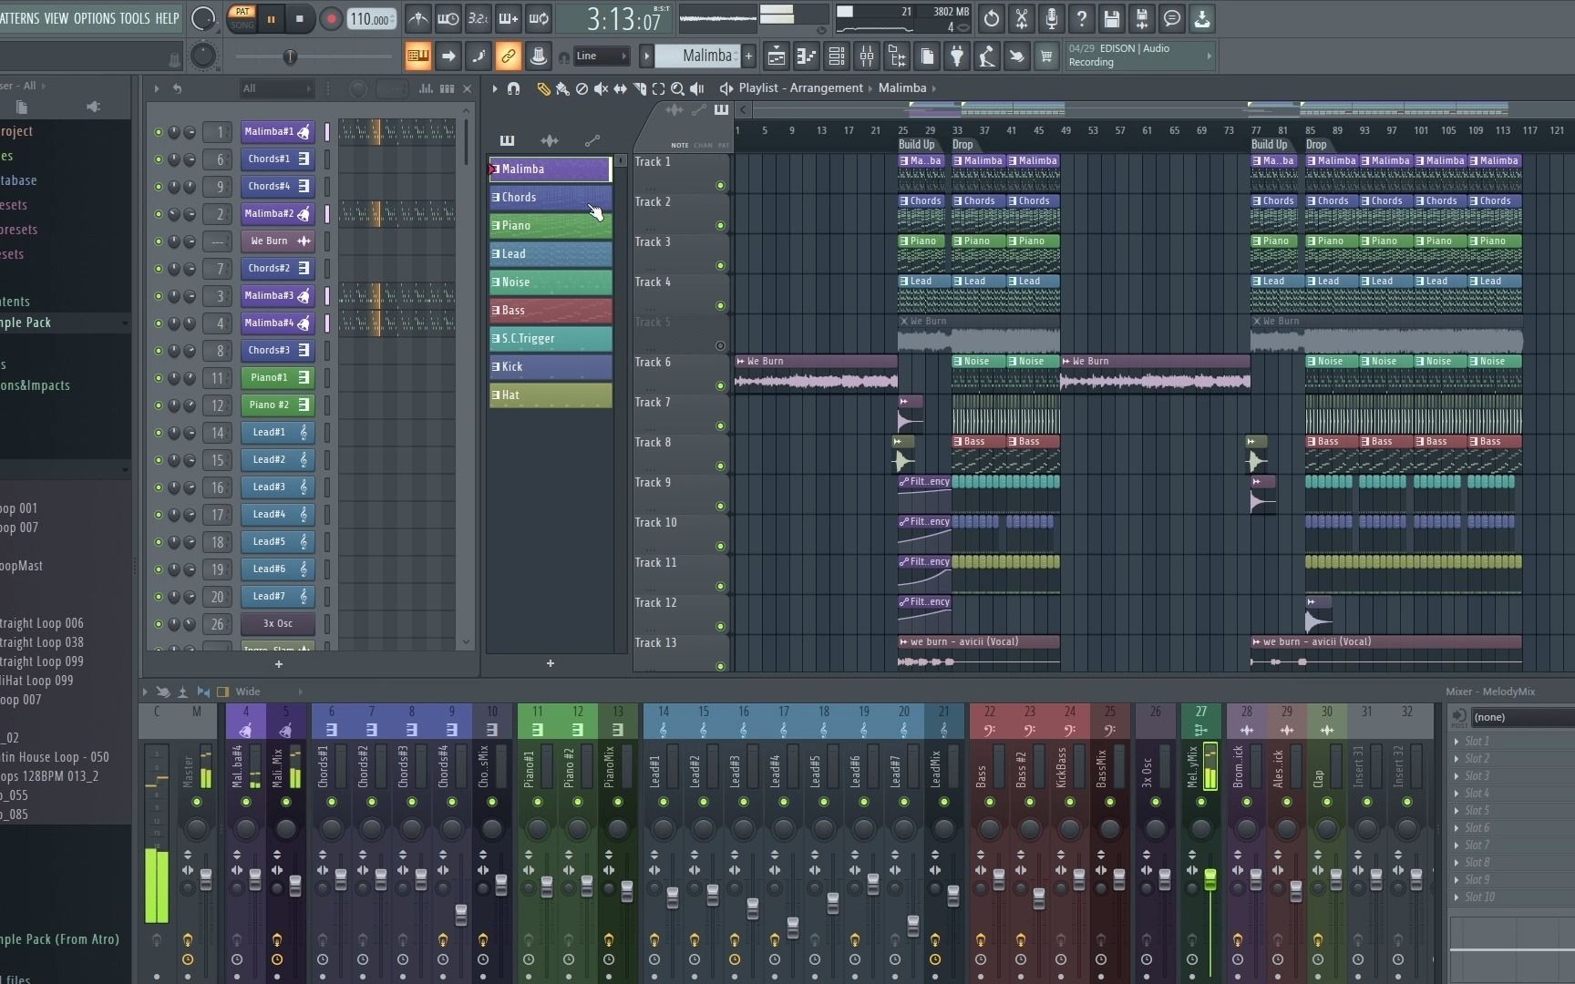Click Arrangement in playlist breadcrumb title
The image size is (1575, 984).
[x=826, y=88]
